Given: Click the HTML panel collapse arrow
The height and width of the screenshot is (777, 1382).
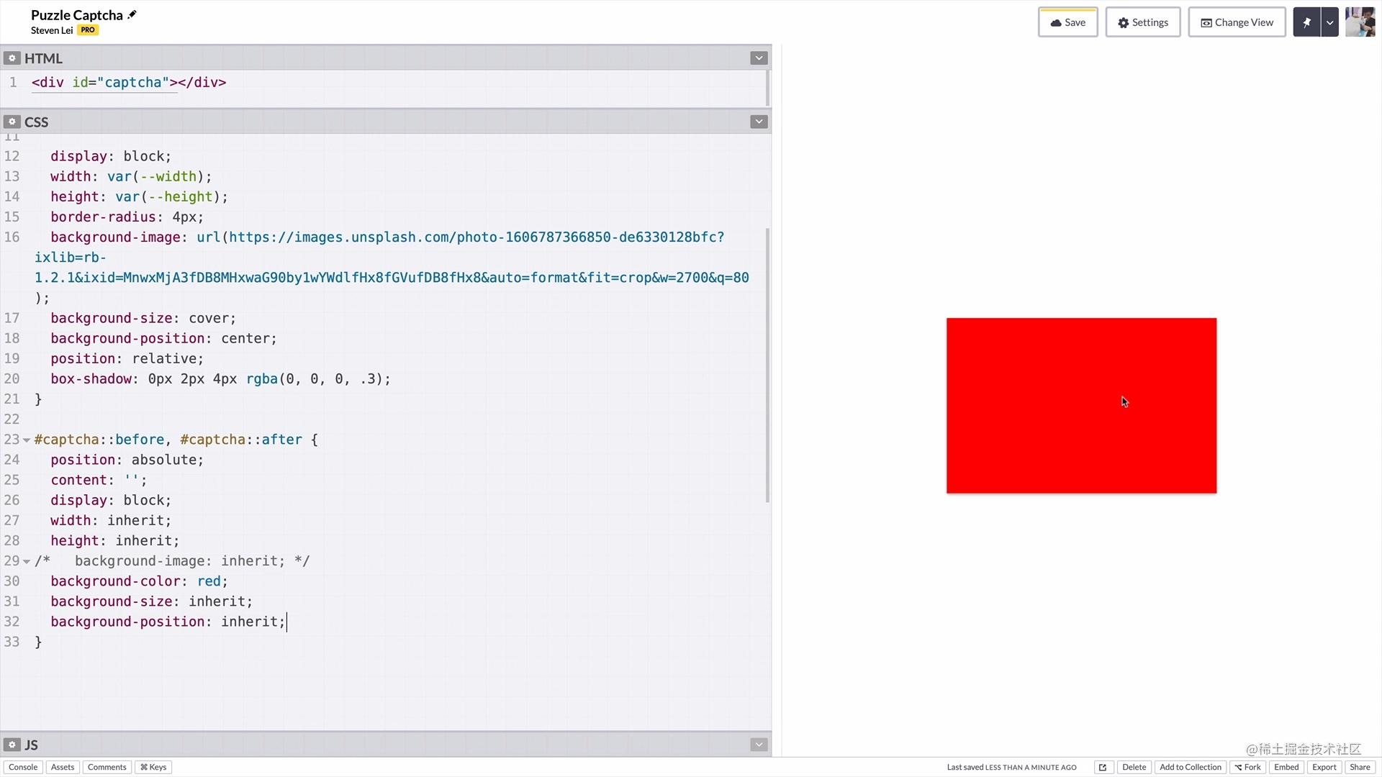Looking at the screenshot, I should (759, 58).
